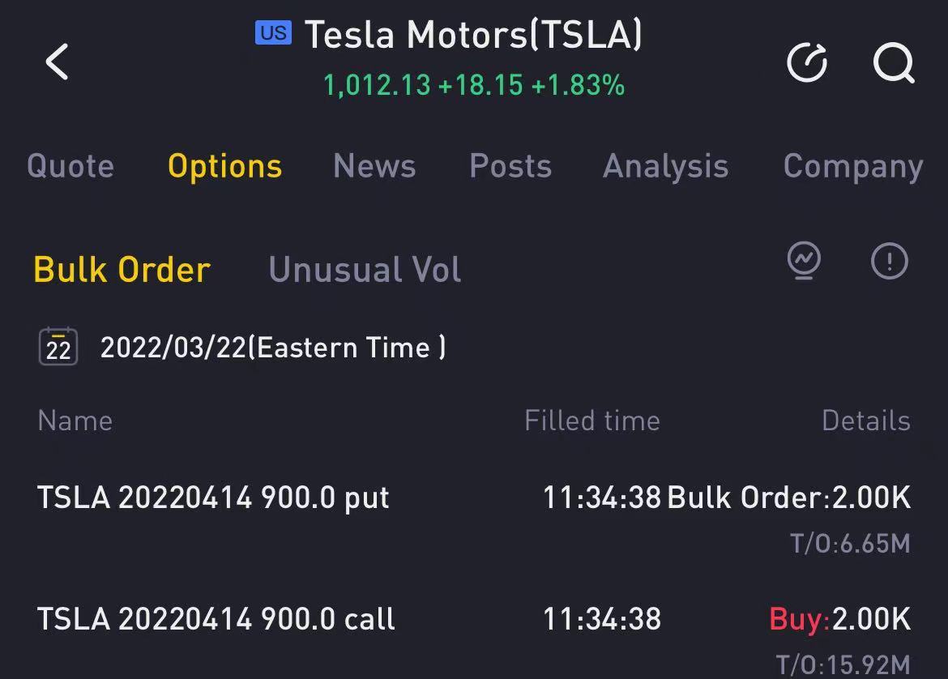The width and height of the screenshot is (948, 679).
Task: Sort by Filled time column header
Action: 591,421
